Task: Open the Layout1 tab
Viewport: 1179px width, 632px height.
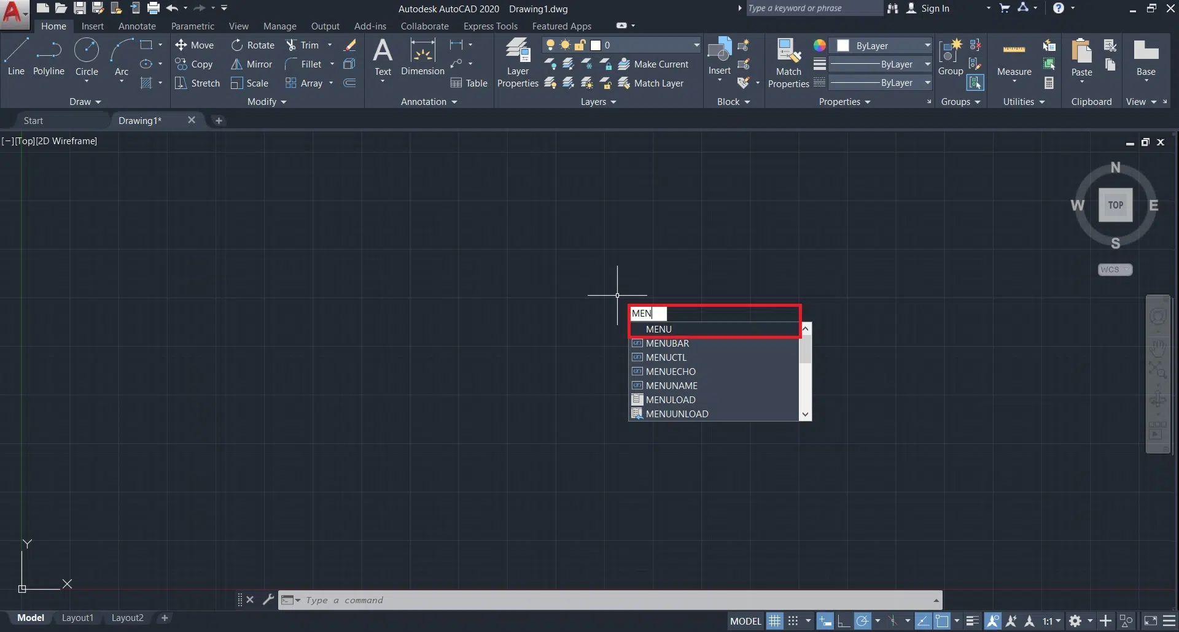Action: pyautogui.click(x=77, y=618)
